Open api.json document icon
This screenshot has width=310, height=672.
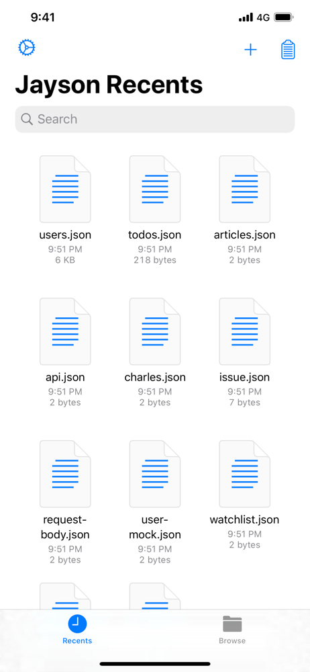point(65,331)
